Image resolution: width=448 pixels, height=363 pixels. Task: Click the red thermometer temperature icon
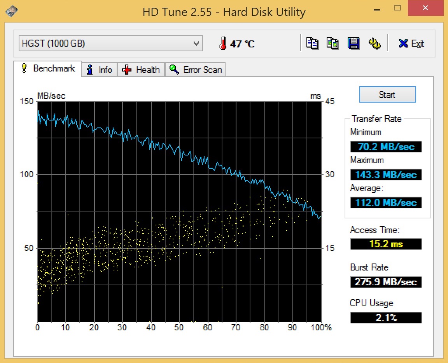click(223, 44)
